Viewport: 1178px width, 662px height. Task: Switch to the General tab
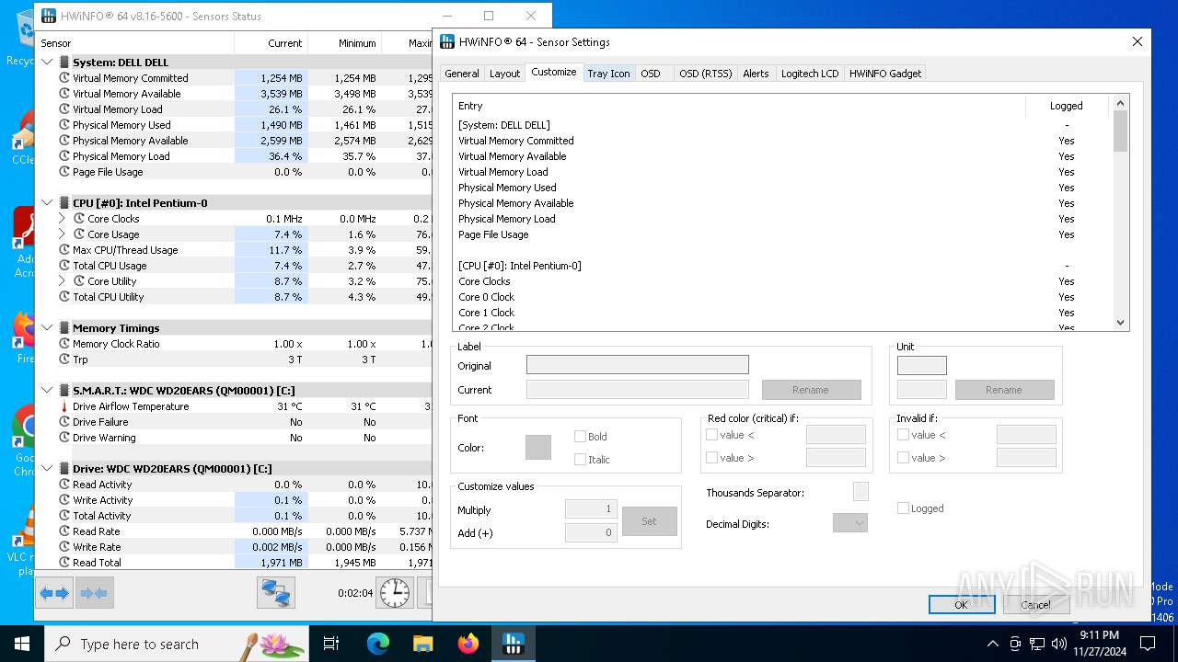pyautogui.click(x=462, y=74)
